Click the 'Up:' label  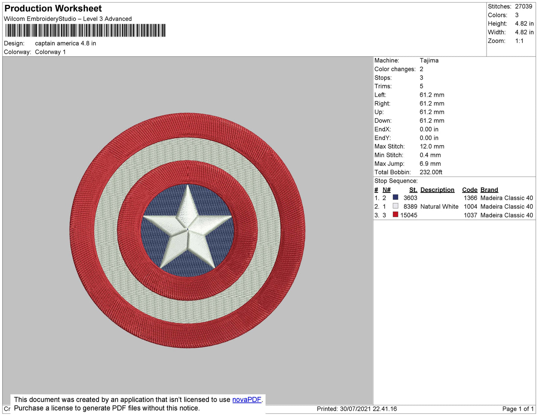tap(379, 112)
